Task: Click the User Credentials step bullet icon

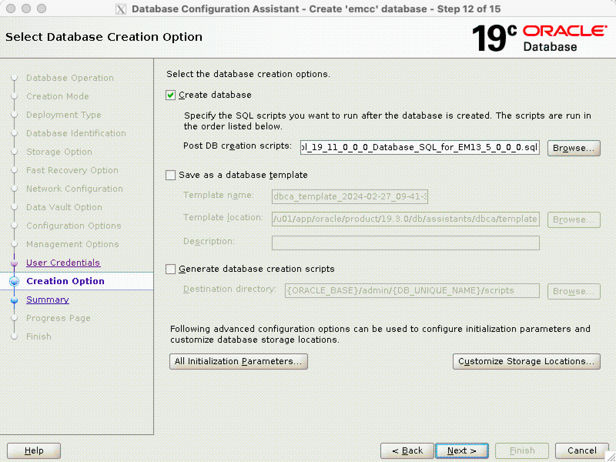Action: (x=14, y=263)
